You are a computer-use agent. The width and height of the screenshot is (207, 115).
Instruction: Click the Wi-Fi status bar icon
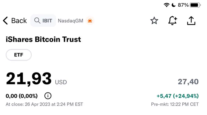click(x=167, y=5)
